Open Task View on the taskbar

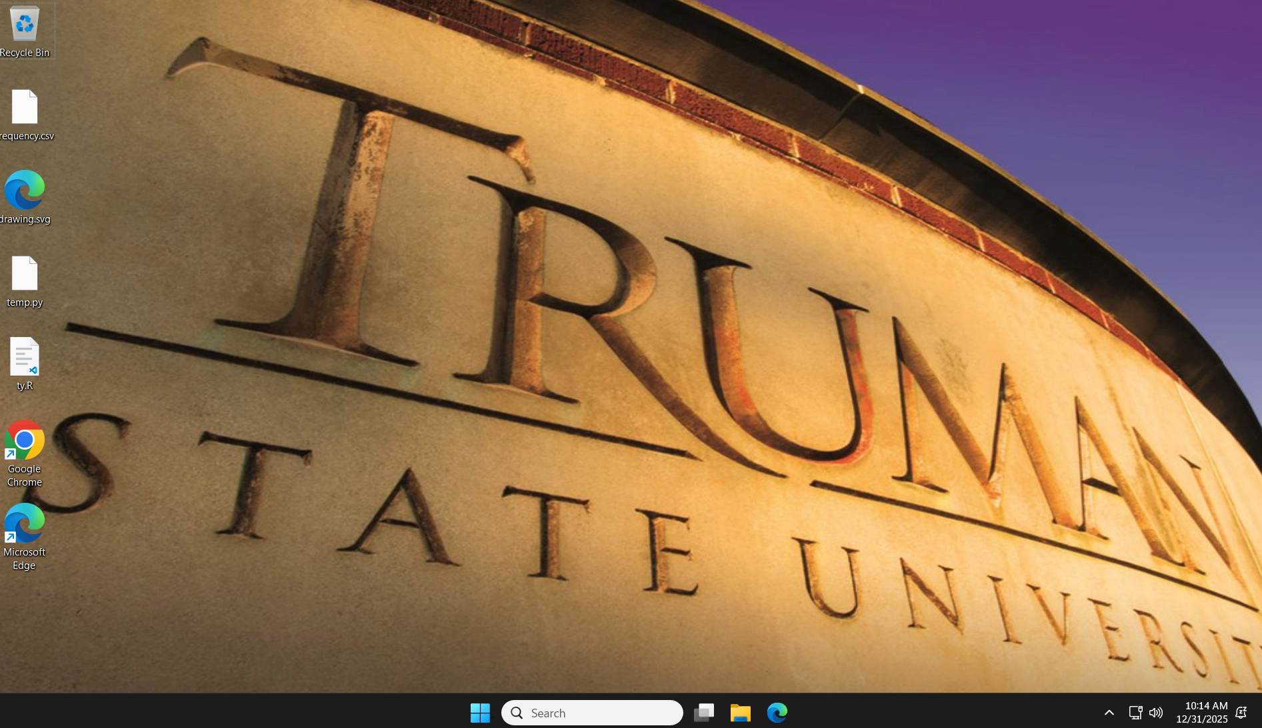pyautogui.click(x=703, y=713)
